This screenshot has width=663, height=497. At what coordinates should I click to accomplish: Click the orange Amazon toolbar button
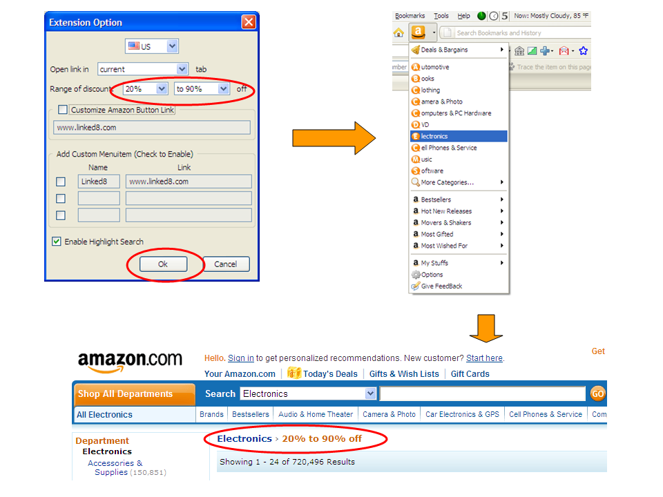click(x=419, y=32)
